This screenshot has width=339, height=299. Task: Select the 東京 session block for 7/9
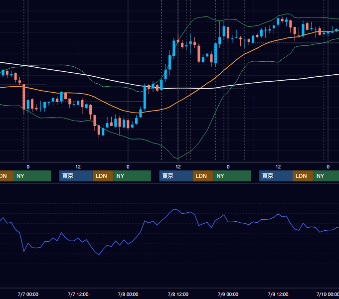point(276,176)
